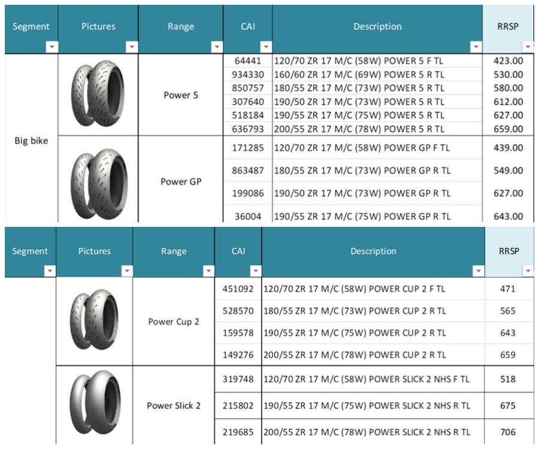Open RRSP filter dropdown in bottom table
The height and width of the screenshot is (449, 539).
(x=528, y=271)
